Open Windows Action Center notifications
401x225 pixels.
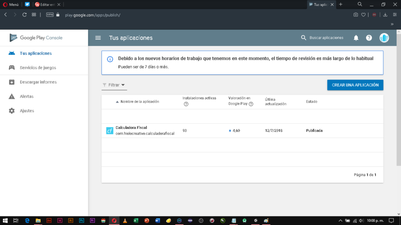pos(391,221)
